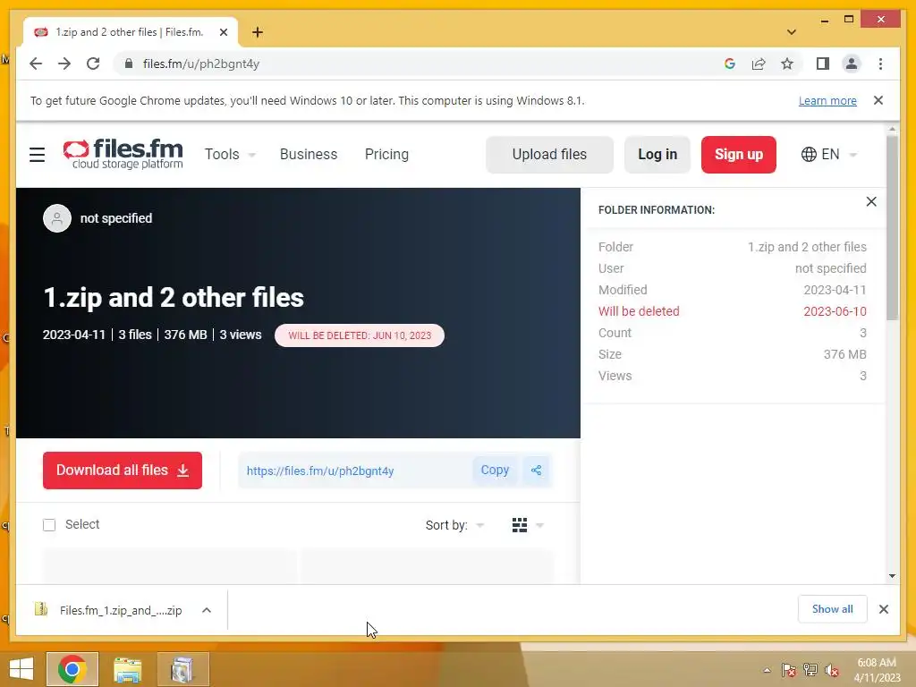Viewport: 916px width, 687px height.
Task: Open the downloaded Files.fm_1.zip_and zip file
Action: [x=121, y=610]
